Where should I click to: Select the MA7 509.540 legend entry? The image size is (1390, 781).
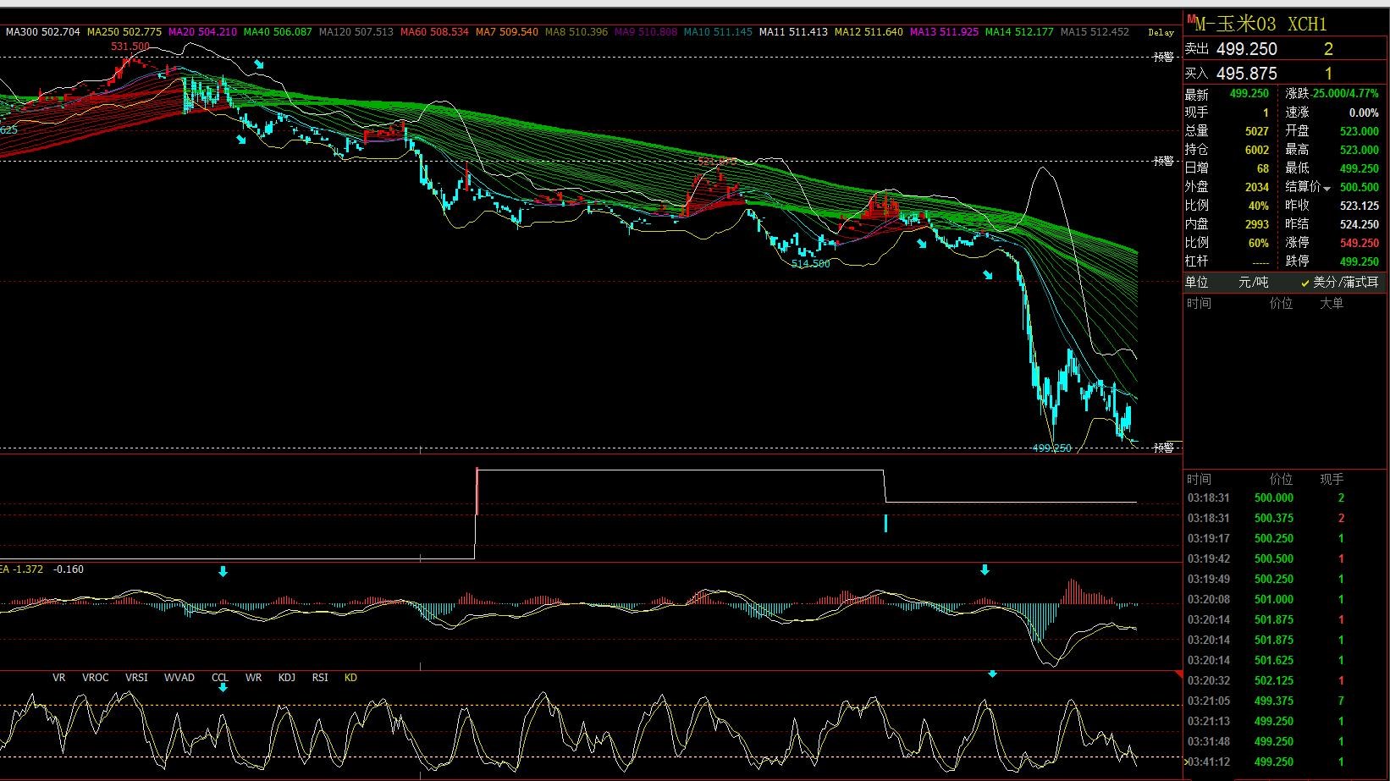click(507, 32)
